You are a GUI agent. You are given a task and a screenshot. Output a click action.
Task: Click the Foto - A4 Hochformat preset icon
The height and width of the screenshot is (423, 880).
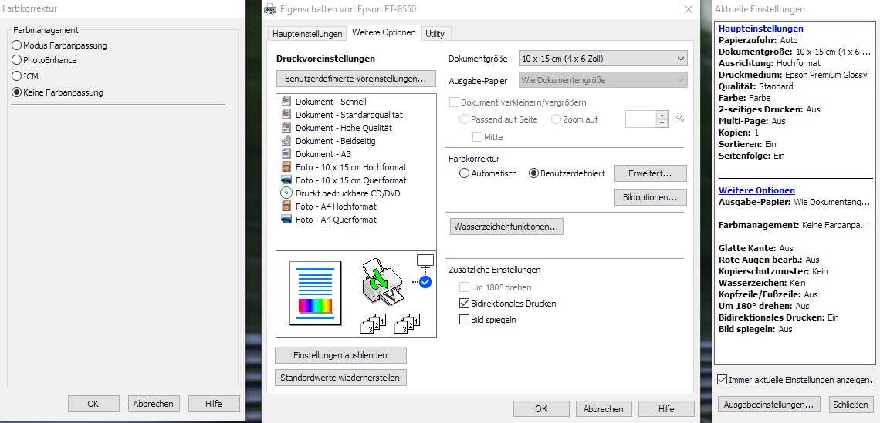pyautogui.click(x=286, y=206)
